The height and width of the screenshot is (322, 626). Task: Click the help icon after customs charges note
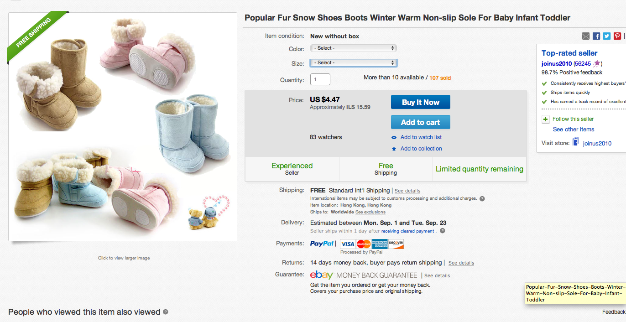pyautogui.click(x=482, y=199)
